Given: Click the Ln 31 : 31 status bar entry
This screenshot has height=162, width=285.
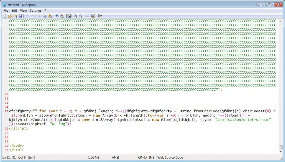Looking at the screenshot, I should point(9,158).
